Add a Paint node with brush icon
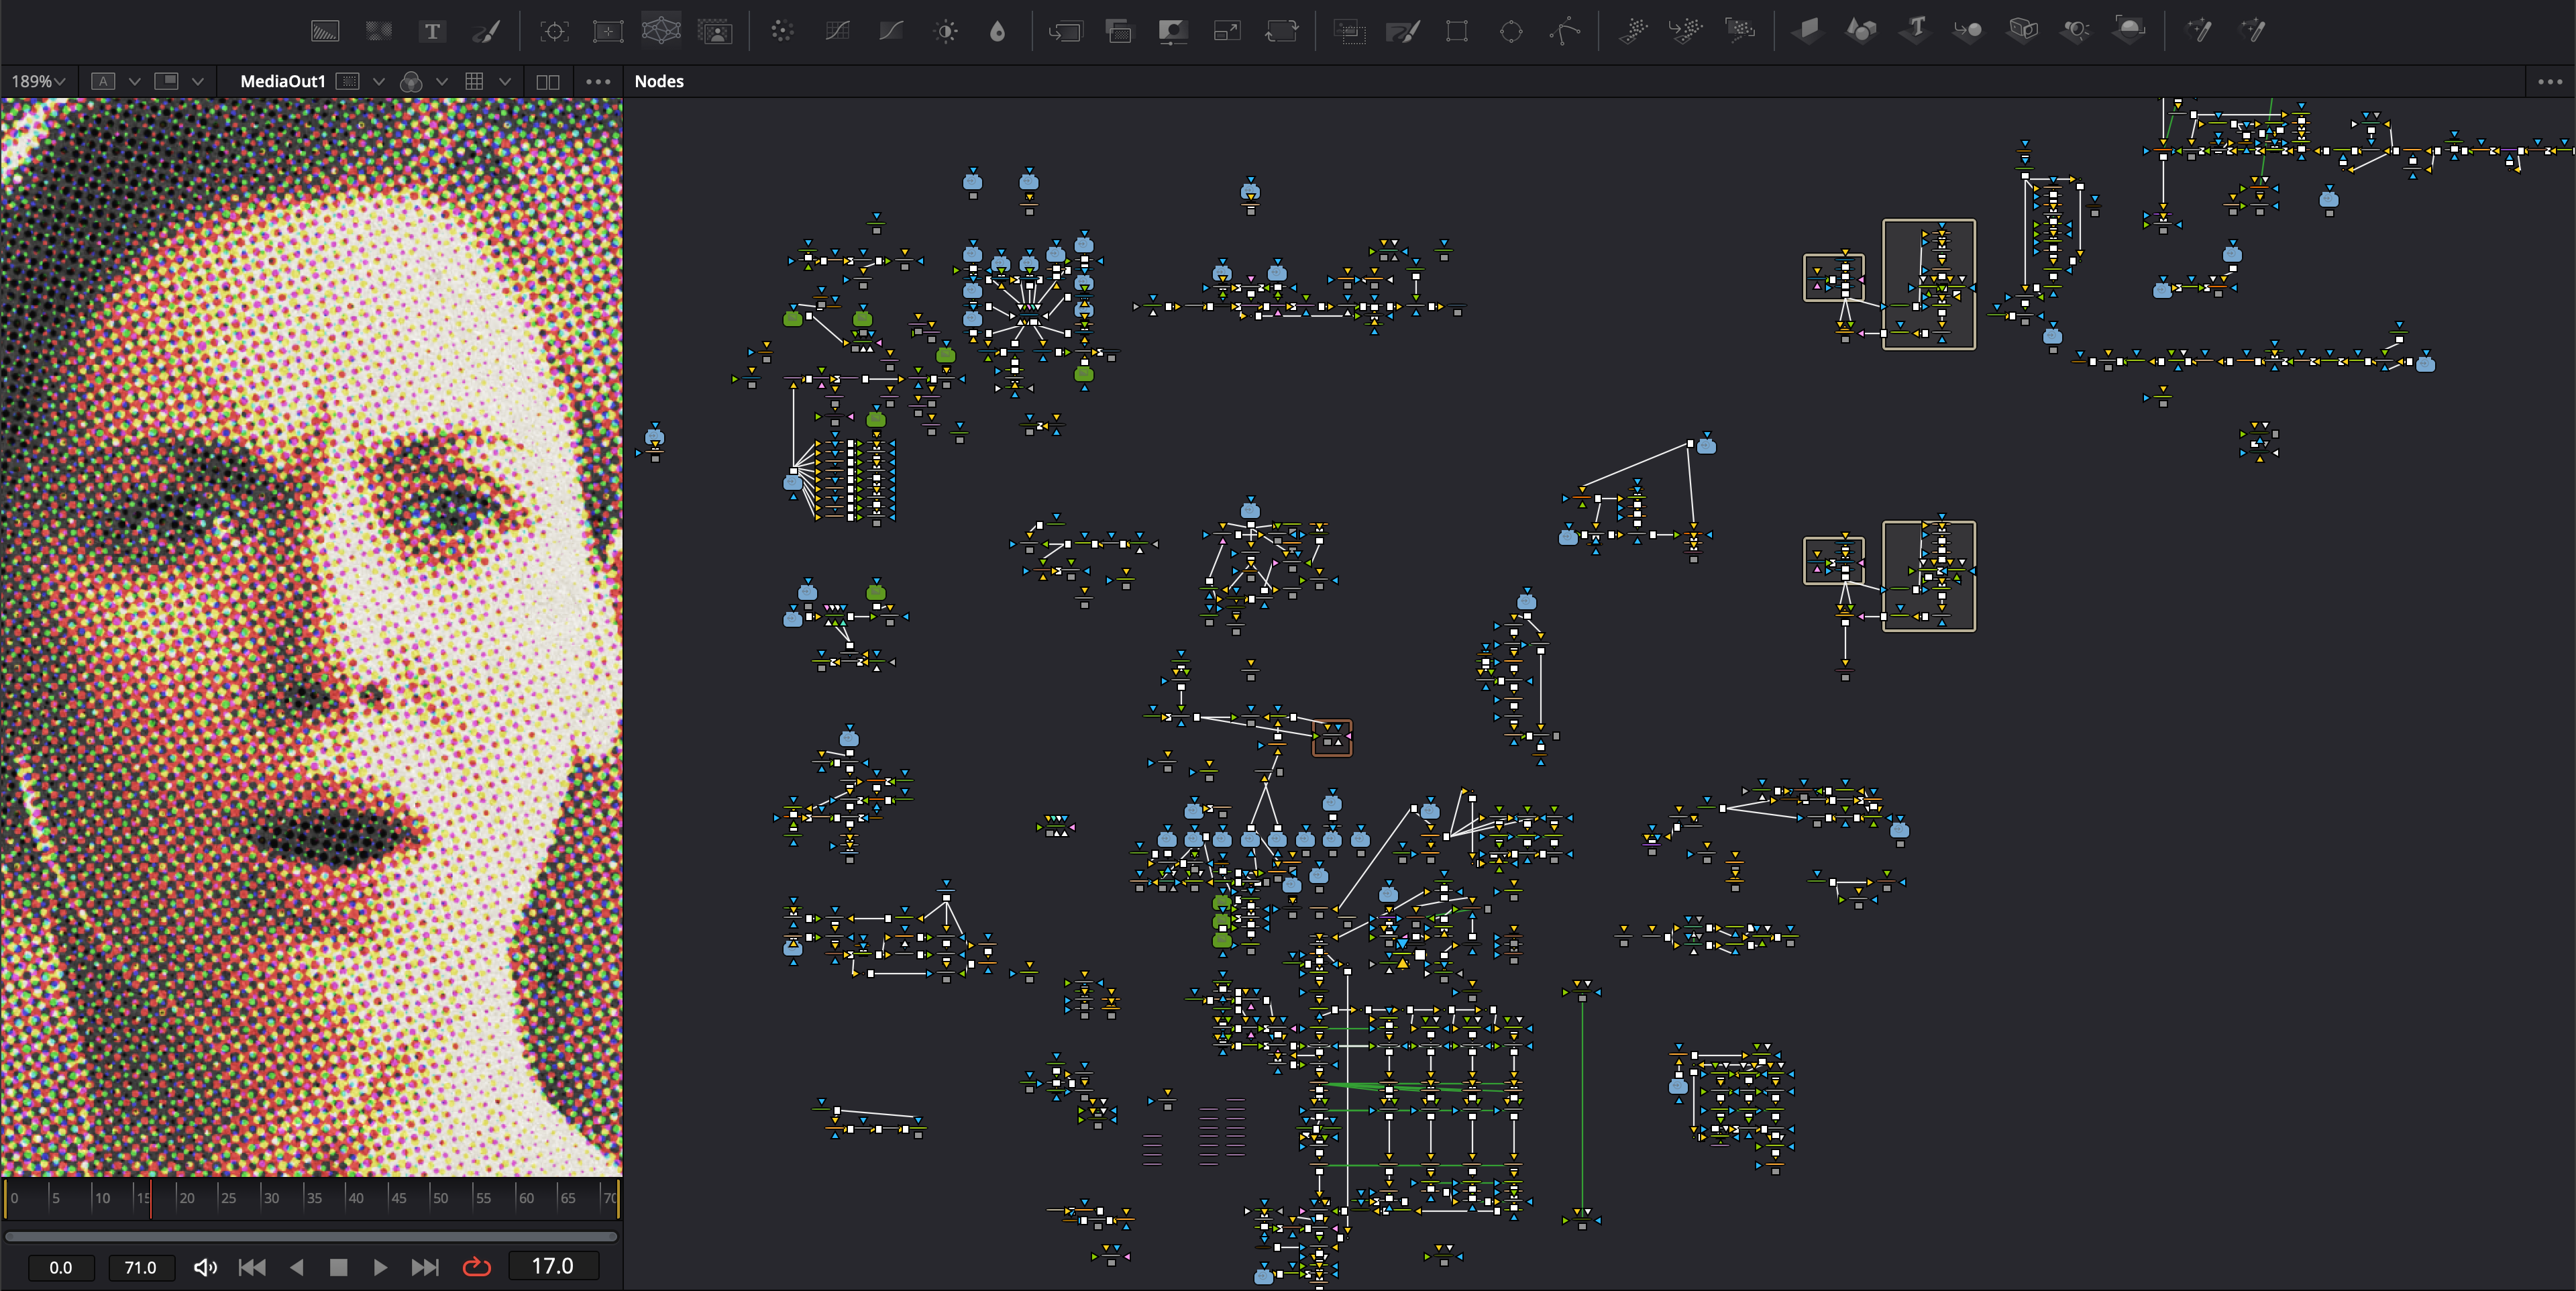This screenshot has width=2576, height=1291. pyautogui.click(x=486, y=31)
